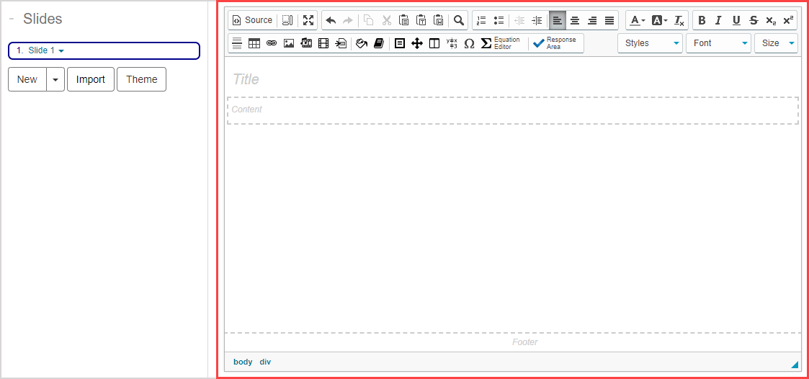Expand the Size dropdown

[x=776, y=43]
